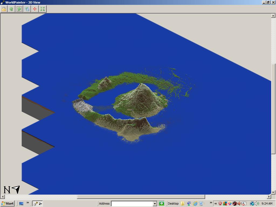Select the rotate view clockwise icon

19,9
